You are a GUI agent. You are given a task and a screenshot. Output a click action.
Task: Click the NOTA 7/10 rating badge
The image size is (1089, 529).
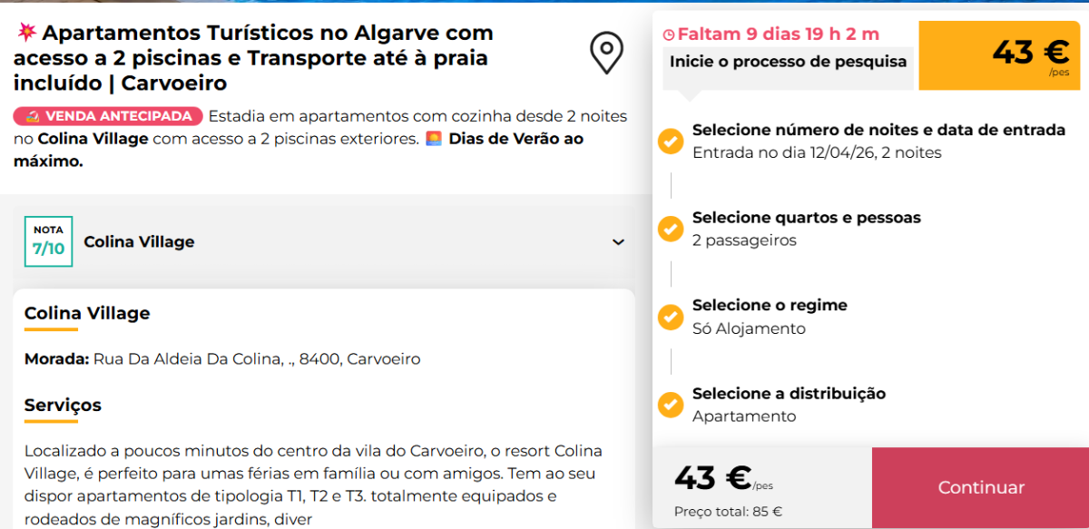tap(48, 241)
